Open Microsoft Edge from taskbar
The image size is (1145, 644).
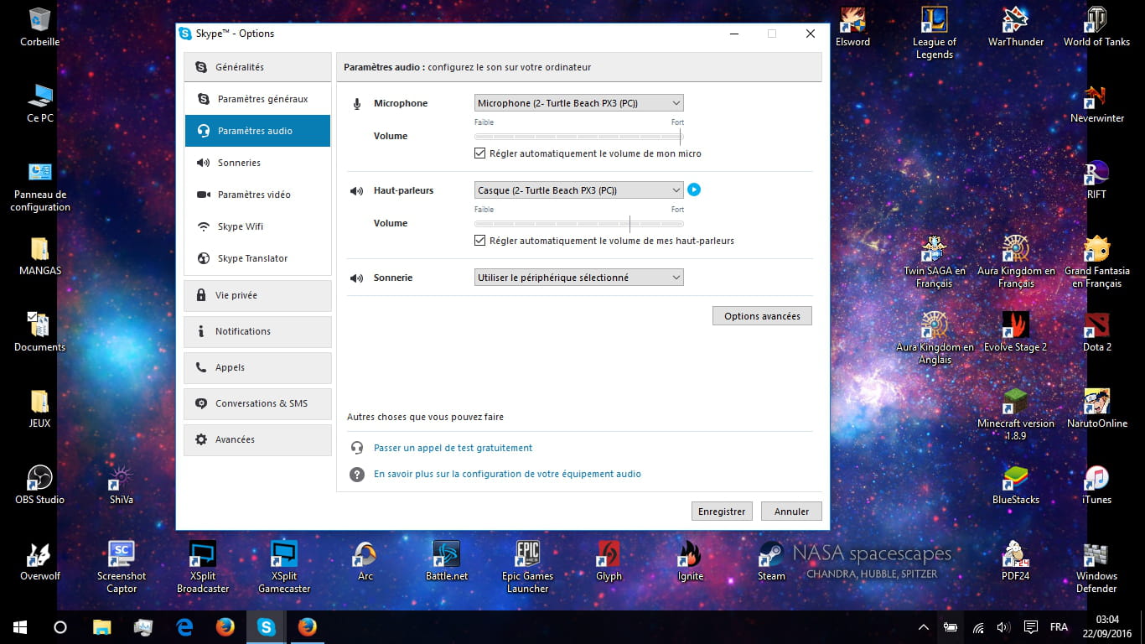(184, 626)
